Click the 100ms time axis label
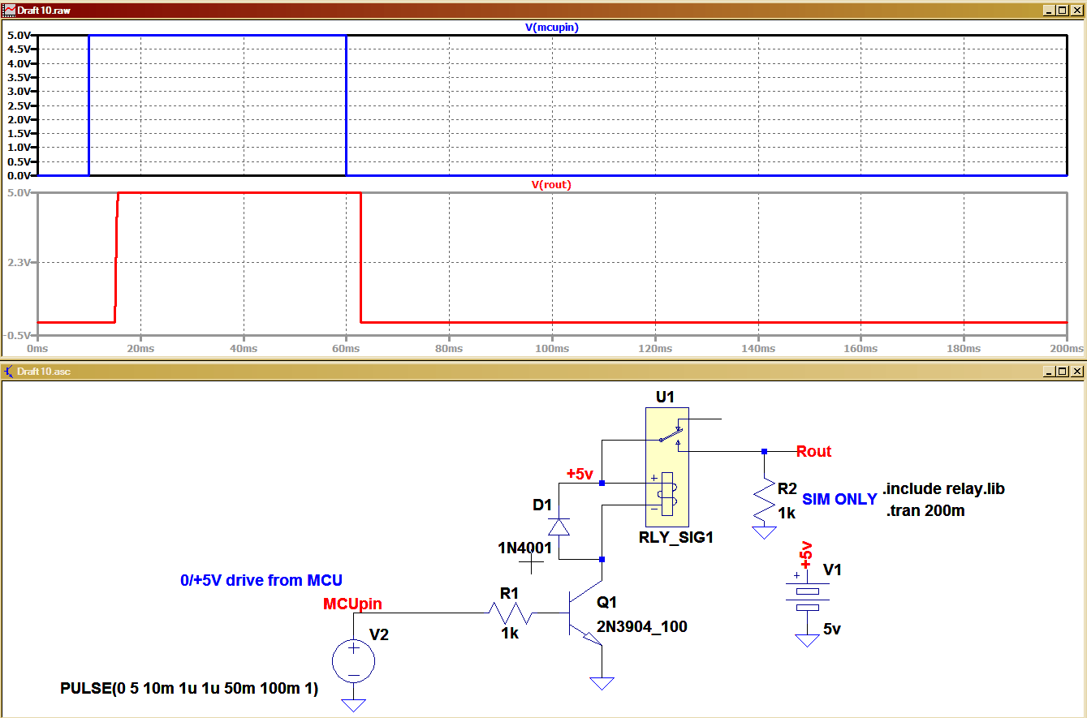The width and height of the screenshot is (1087, 718). (x=552, y=348)
